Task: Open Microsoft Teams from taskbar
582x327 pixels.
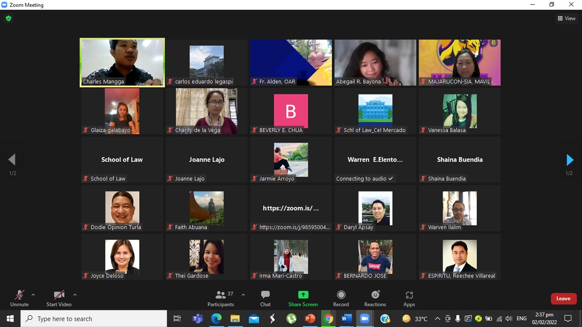Action: 197,319
